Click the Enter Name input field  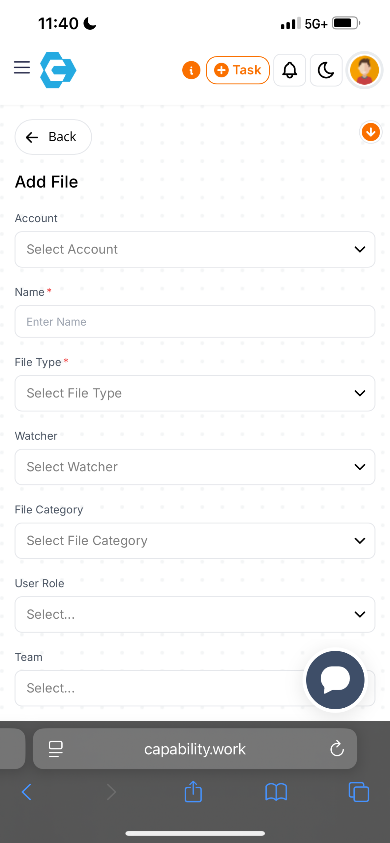pos(195,322)
